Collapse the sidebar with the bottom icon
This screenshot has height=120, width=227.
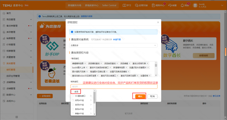point(17,117)
